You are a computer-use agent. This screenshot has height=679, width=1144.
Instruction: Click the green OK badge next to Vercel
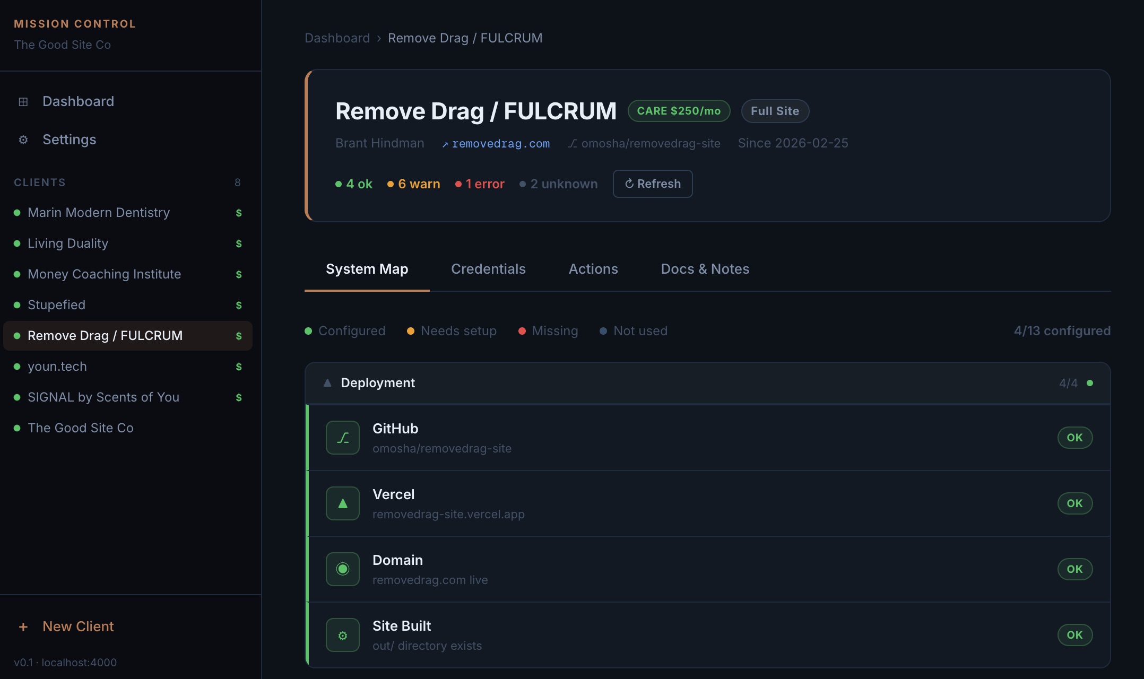click(1075, 503)
